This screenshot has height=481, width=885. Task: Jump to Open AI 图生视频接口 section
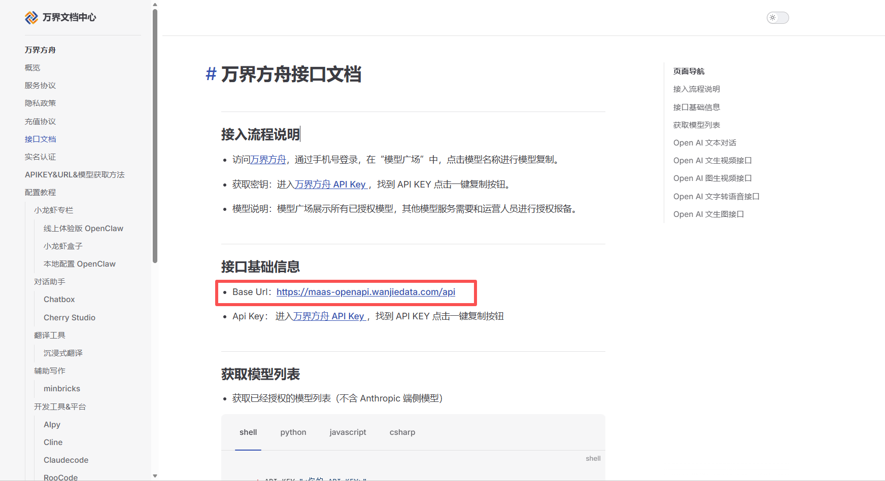[x=712, y=178]
